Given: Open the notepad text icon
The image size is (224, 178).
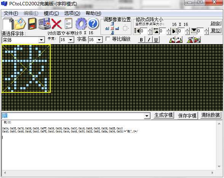Looking at the screenshot, I should (69, 24).
